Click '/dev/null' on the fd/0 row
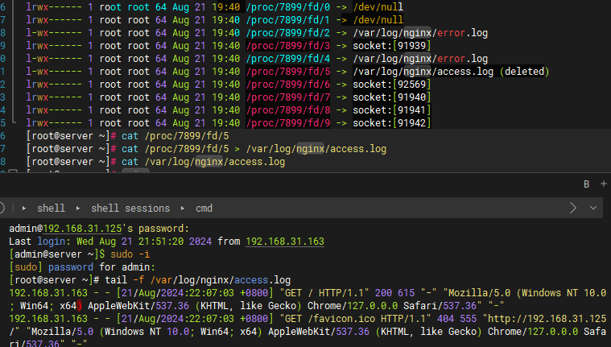This screenshot has width=611, height=347. point(378,7)
